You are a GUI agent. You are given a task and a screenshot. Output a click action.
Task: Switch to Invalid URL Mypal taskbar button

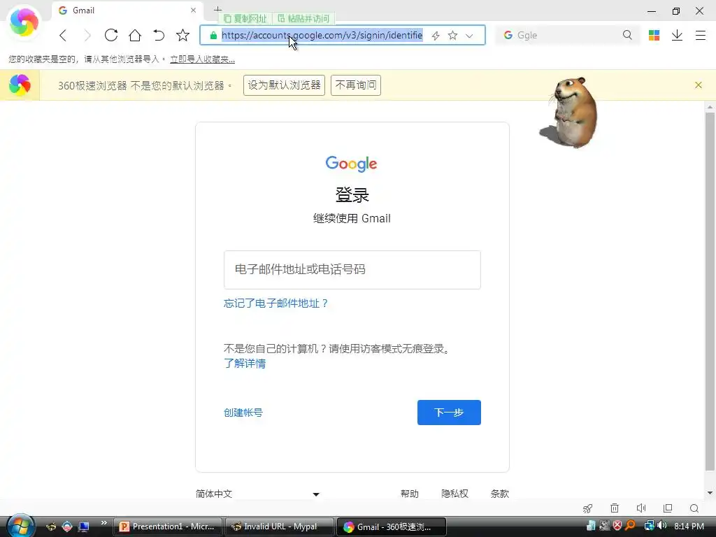point(279,527)
